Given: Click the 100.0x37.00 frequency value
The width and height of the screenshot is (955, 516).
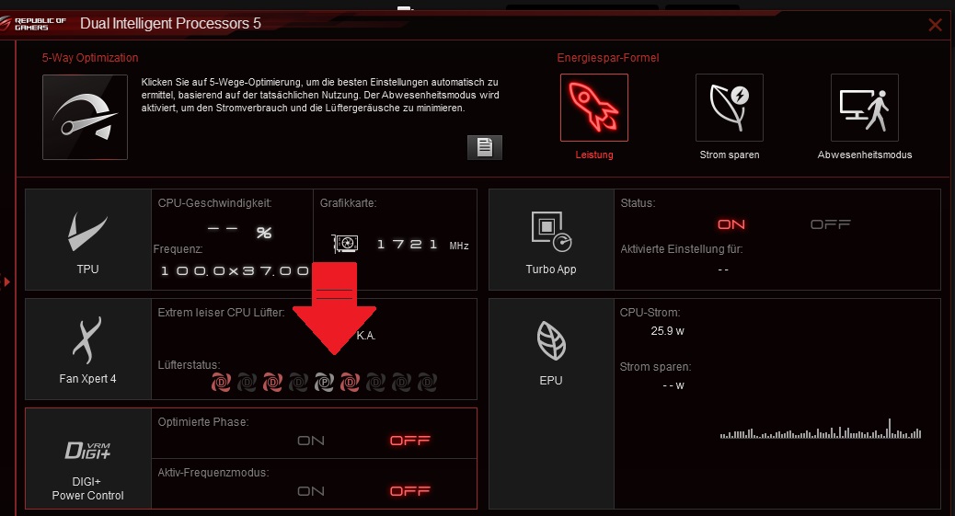Looking at the screenshot, I should (x=236, y=270).
